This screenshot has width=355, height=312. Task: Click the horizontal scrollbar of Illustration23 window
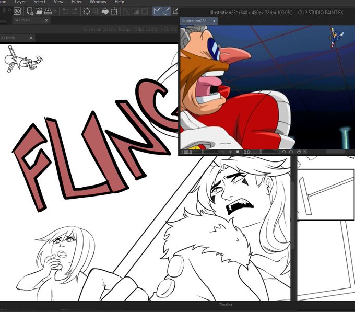pyautogui.click(x=336, y=152)
